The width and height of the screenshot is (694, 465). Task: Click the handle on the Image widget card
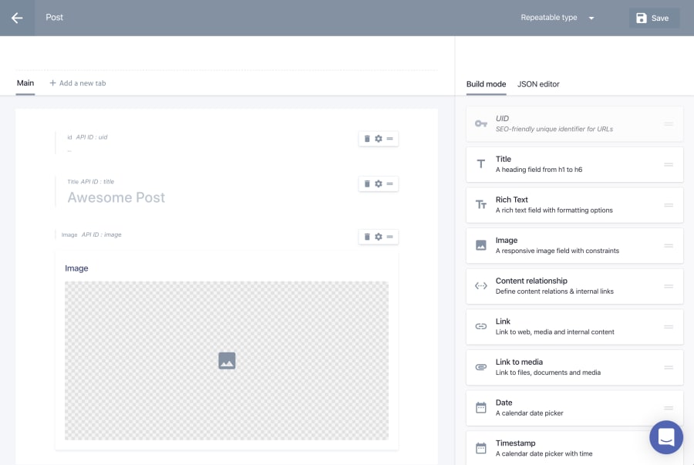click(x=669, y=245)
